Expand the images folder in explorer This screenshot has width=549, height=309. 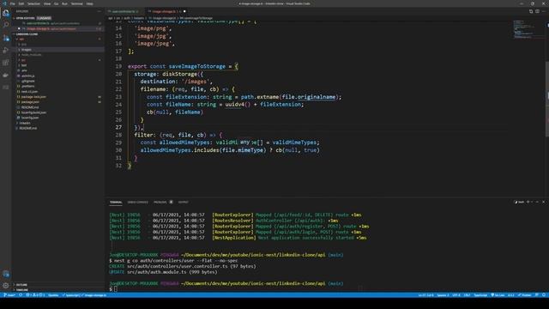click(27, 50)
